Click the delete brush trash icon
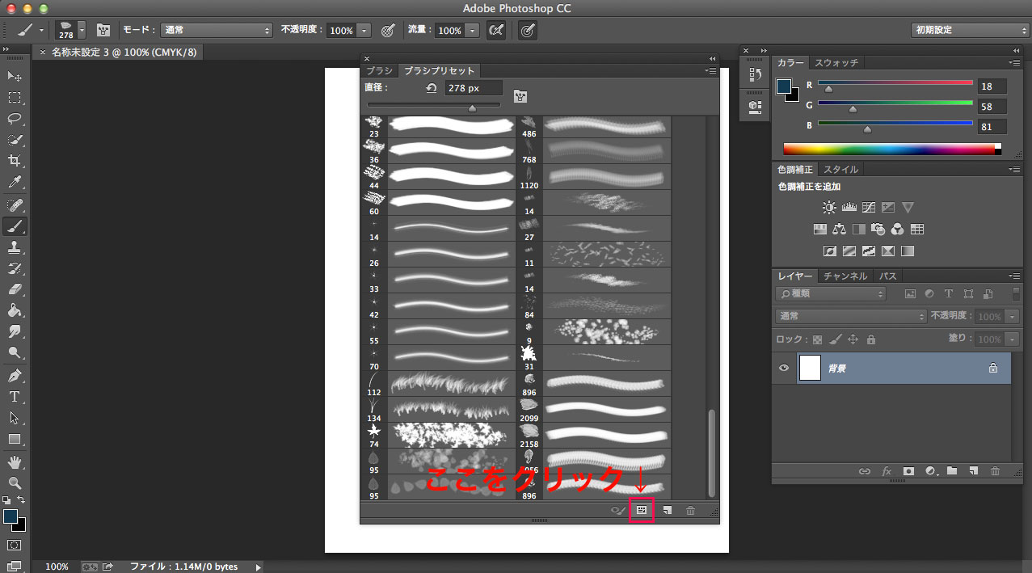Screen dimensions: 1032x573 (690, 510)
